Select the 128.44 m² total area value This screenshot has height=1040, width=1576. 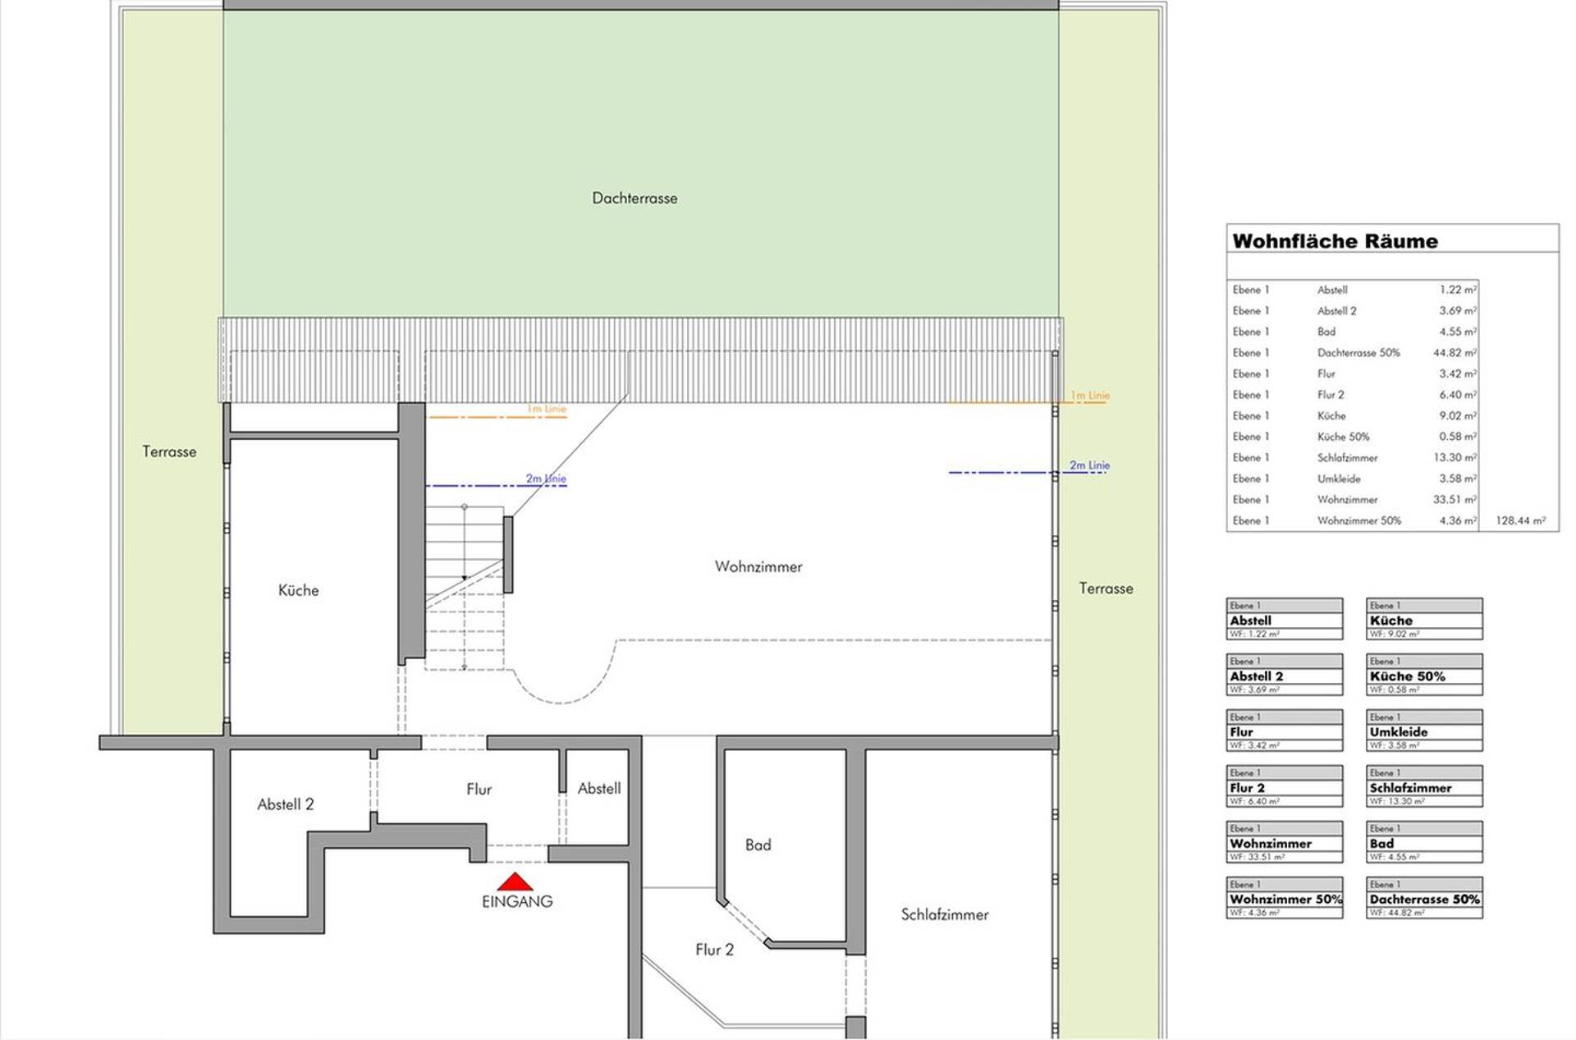[1520, 520]
